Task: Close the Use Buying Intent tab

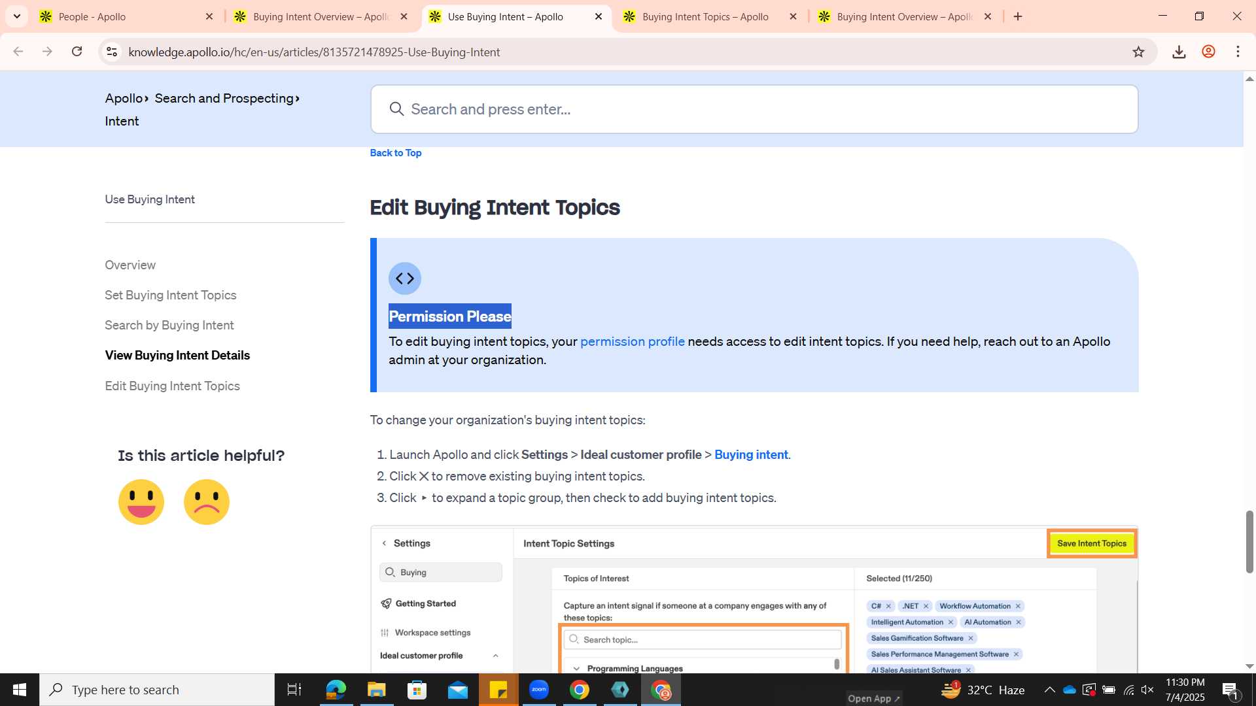Action: (x=599, y=16)
